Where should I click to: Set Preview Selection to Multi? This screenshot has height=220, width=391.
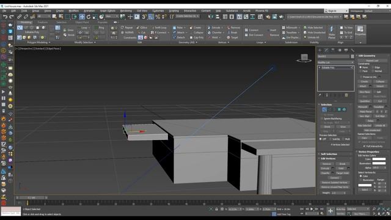343,139
